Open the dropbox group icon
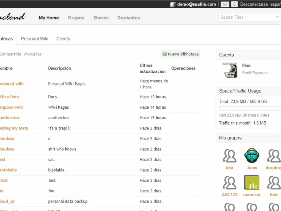281x211 pixels. click(x=274, y=155)
